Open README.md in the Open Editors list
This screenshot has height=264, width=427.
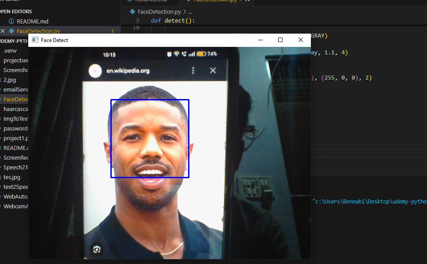tap(32, 21)
